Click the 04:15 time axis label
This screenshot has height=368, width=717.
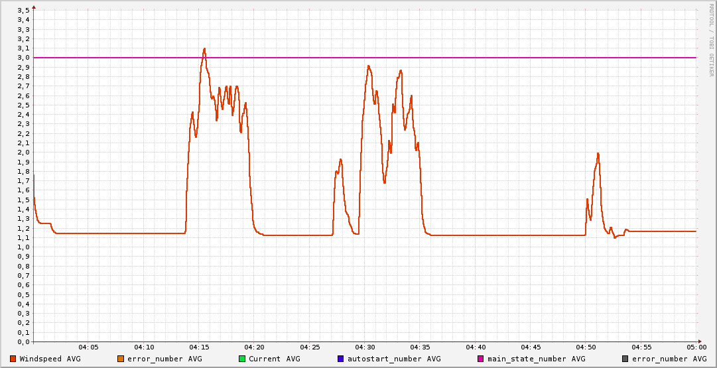point(200,347)
